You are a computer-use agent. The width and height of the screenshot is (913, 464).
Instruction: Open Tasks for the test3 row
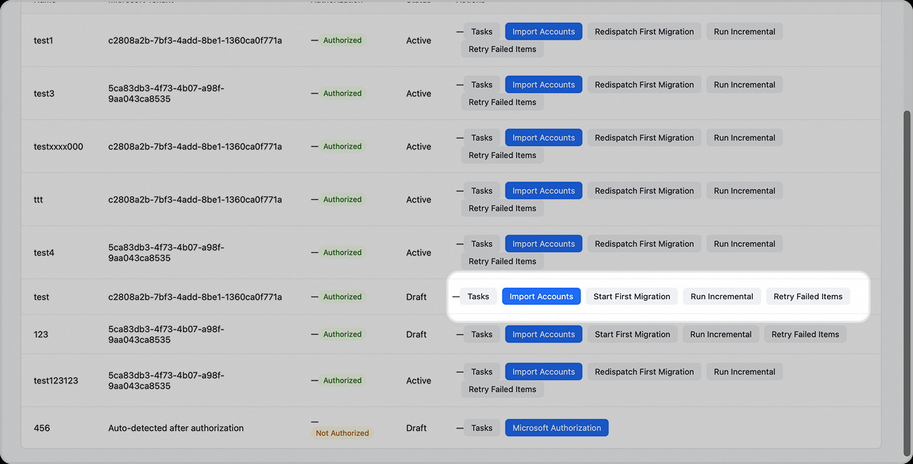pos(481,85)
